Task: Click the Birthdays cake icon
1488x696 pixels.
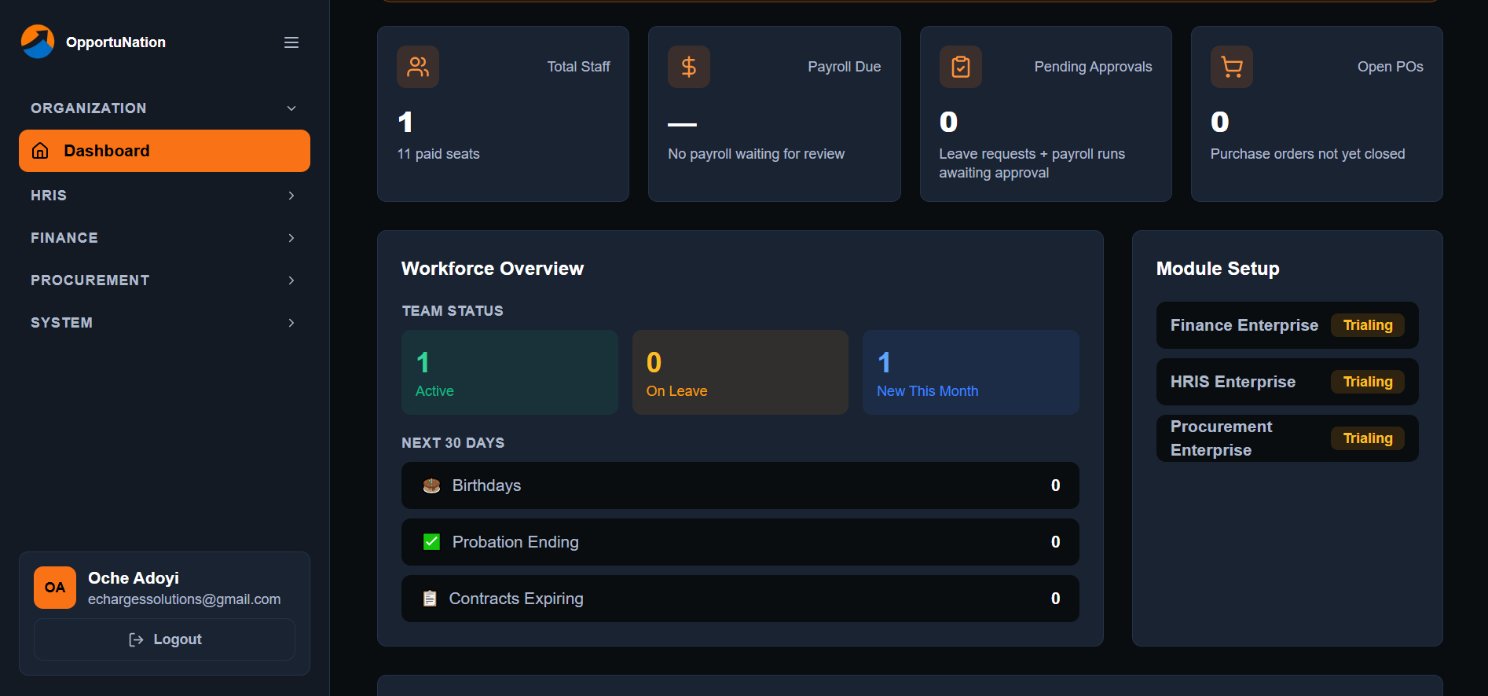Action: [x=431, y=485]
